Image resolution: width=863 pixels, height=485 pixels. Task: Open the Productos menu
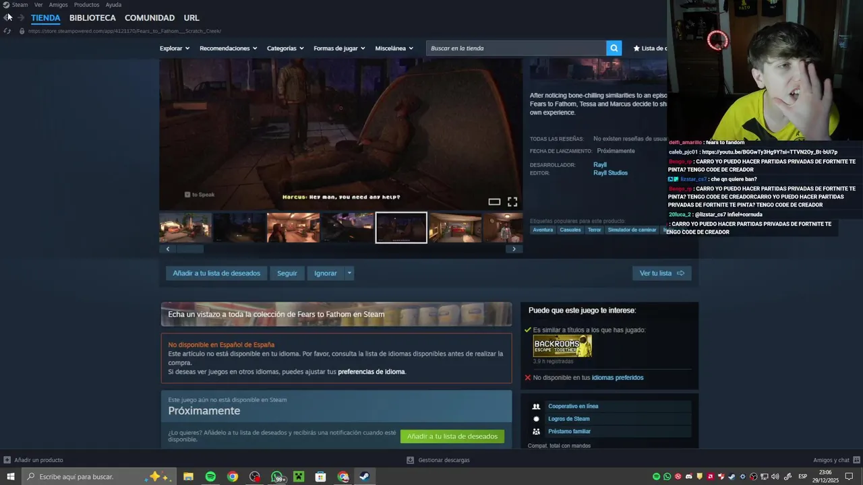86,5
